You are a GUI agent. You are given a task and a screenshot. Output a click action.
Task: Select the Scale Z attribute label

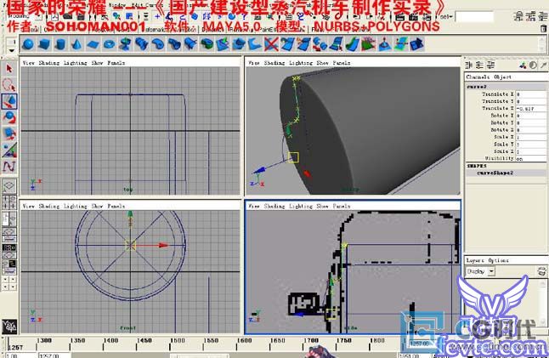coord(503,151)
